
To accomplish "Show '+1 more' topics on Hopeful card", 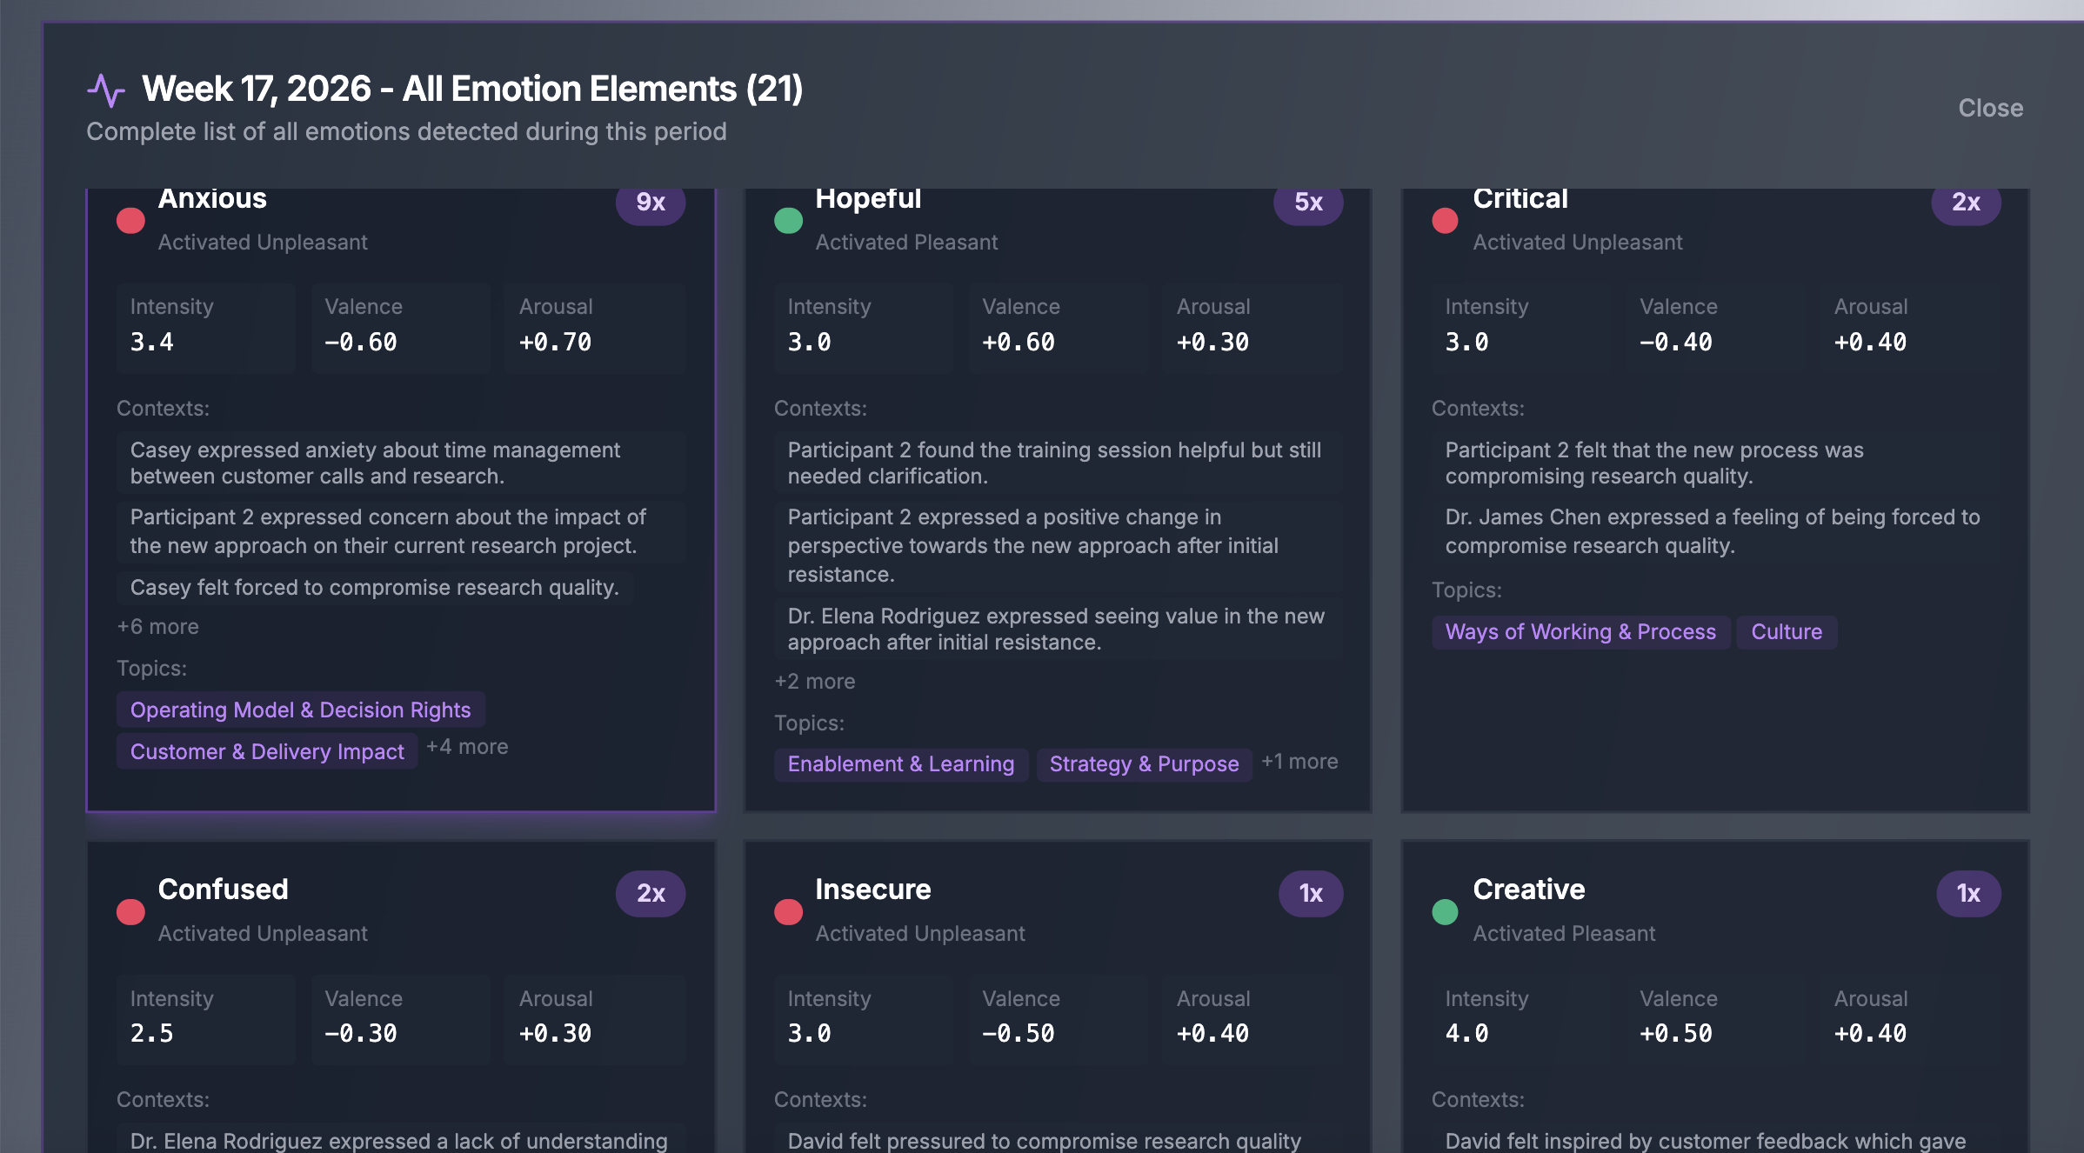I will pyautogui.click(x=1299, y=762).
